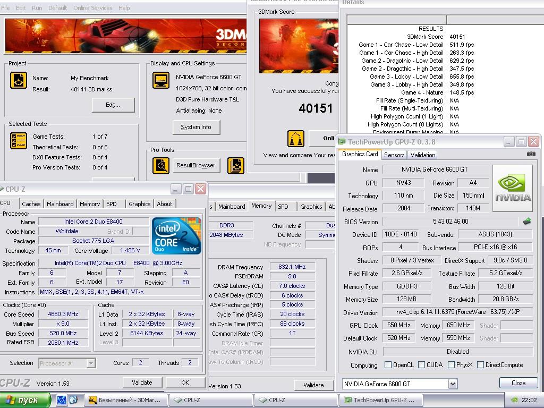Click the NVIDIA logo in GPU-Z
Viewport: 544px width, 408px height.
pos(513,188)
